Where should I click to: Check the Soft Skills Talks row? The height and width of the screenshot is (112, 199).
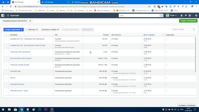(x=6, y=72)
